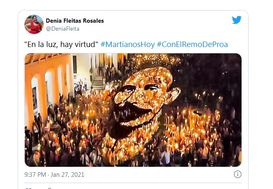Click the Denia Fleitas Rosales display name

click(x=75, y=21)
